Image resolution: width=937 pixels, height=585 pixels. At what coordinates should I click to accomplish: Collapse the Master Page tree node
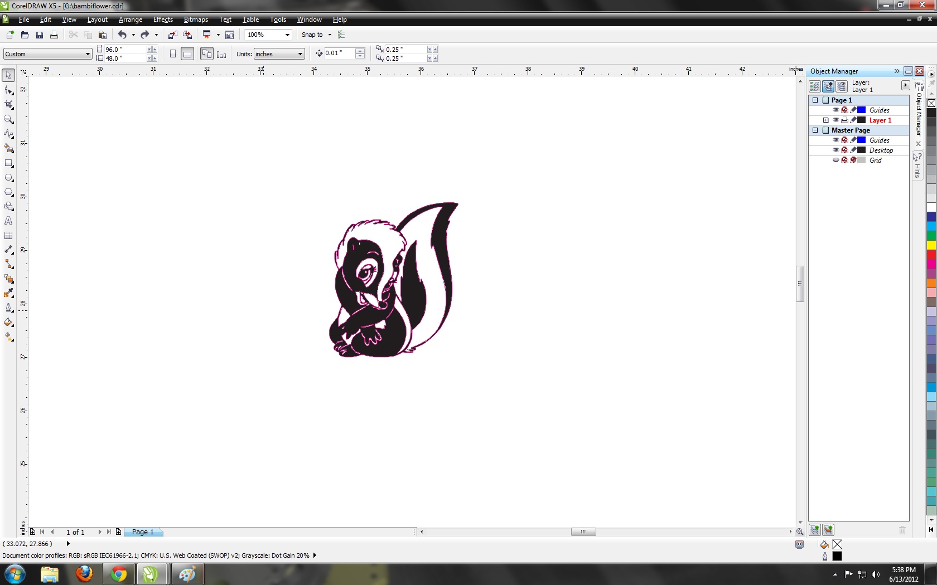coord(815,130)
